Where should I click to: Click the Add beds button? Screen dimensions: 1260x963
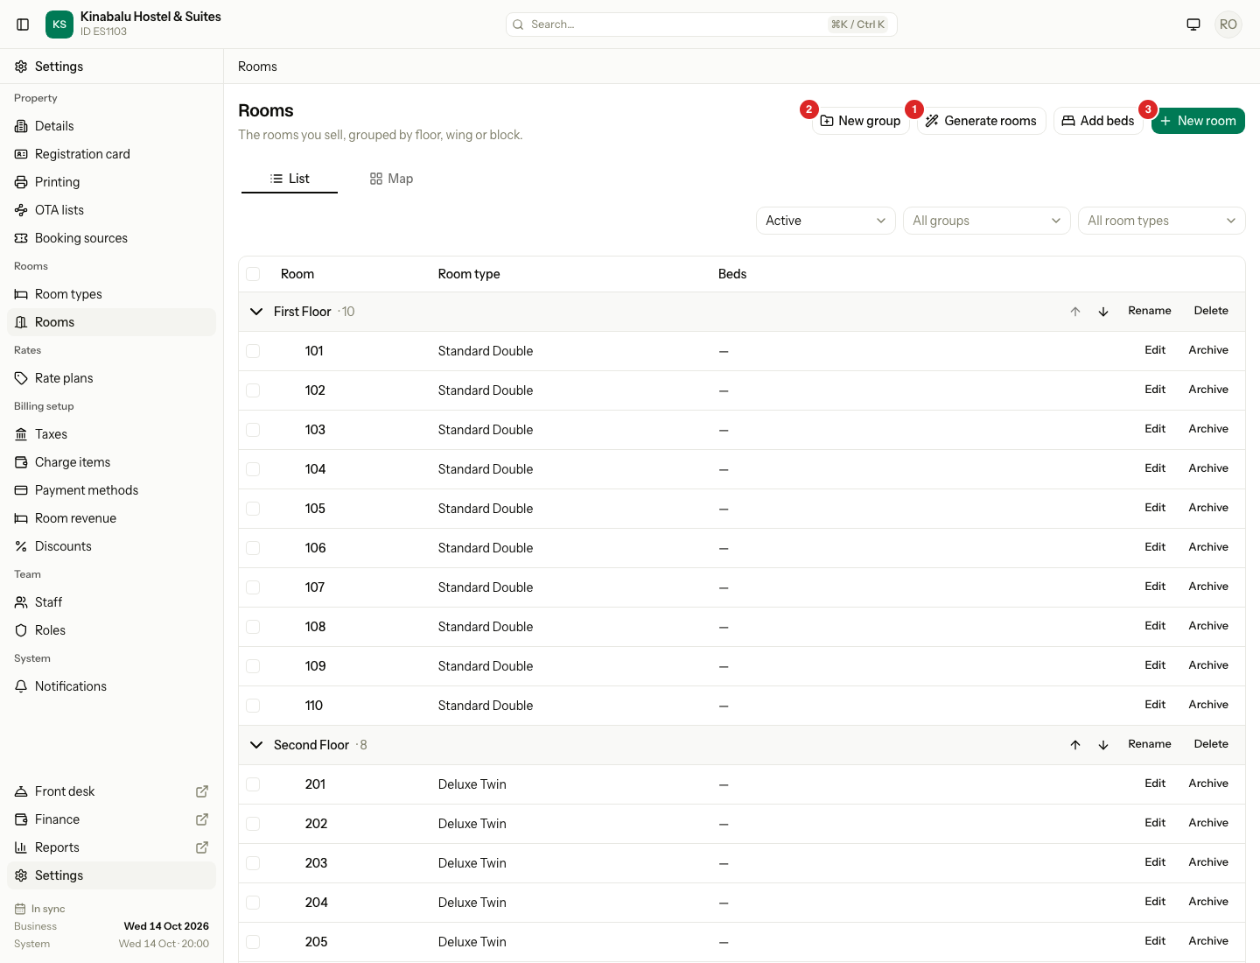pyautogui.click(x=1098, y=121)
